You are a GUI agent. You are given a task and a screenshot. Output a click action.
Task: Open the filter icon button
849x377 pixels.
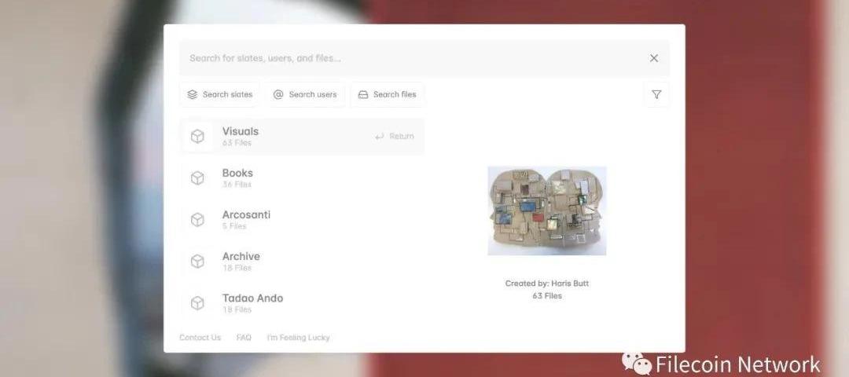point(656,95)
